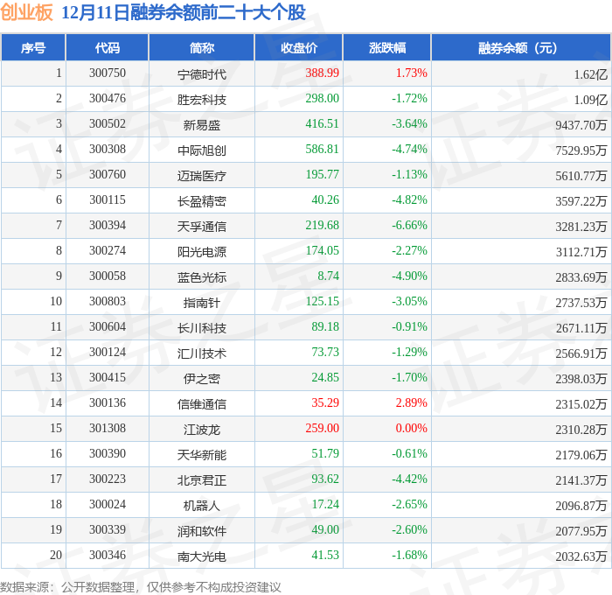
Task: Click the 涨跌幅 column header
Action: (387, 47)
